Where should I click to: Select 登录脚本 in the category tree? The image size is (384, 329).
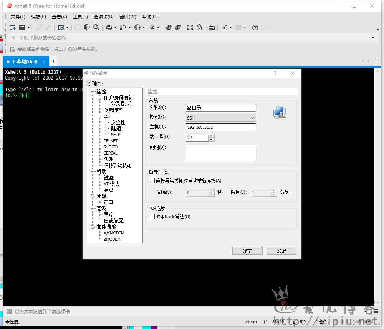[x=113, y=110]
